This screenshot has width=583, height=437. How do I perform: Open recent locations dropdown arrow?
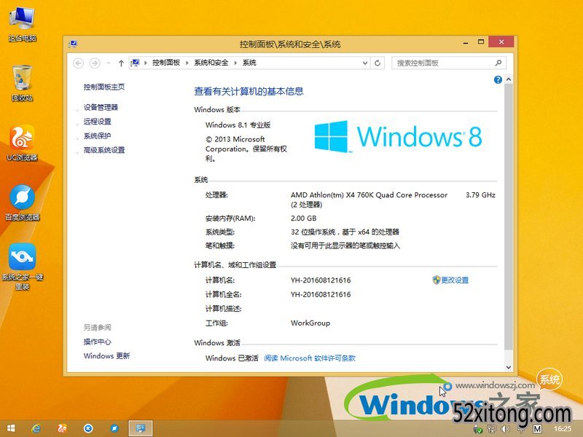pyautogui.click(x=109, y=63)
